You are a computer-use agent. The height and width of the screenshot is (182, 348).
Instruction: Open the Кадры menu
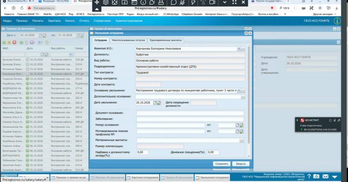click(7, 21)
